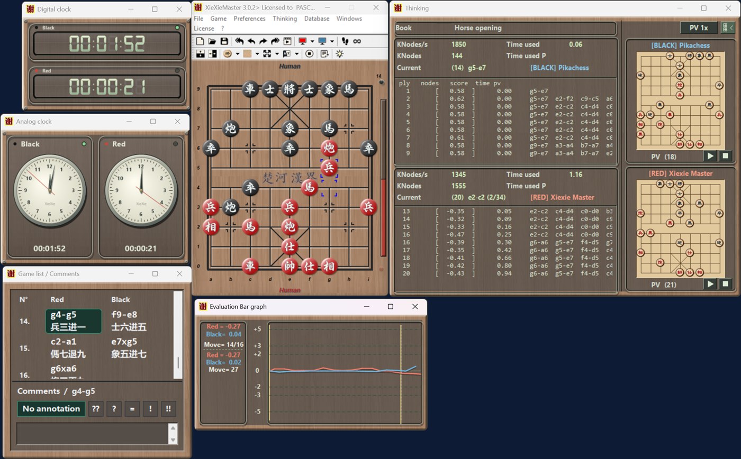This screenshot has width=741, height=459.
Task: Save the game with the floppy disk icon
Action: pyautogui.click(x=224, y=41)
